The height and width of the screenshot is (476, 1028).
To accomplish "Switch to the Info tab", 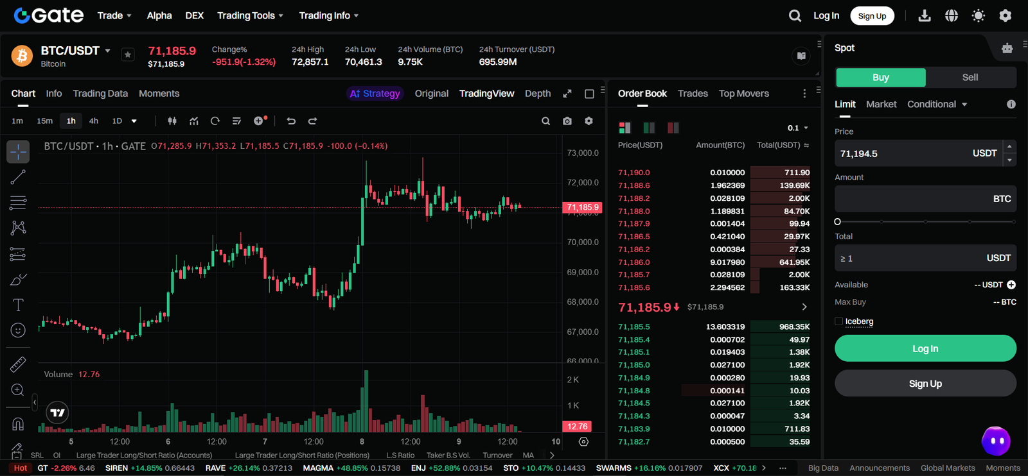I will point(54,94).
